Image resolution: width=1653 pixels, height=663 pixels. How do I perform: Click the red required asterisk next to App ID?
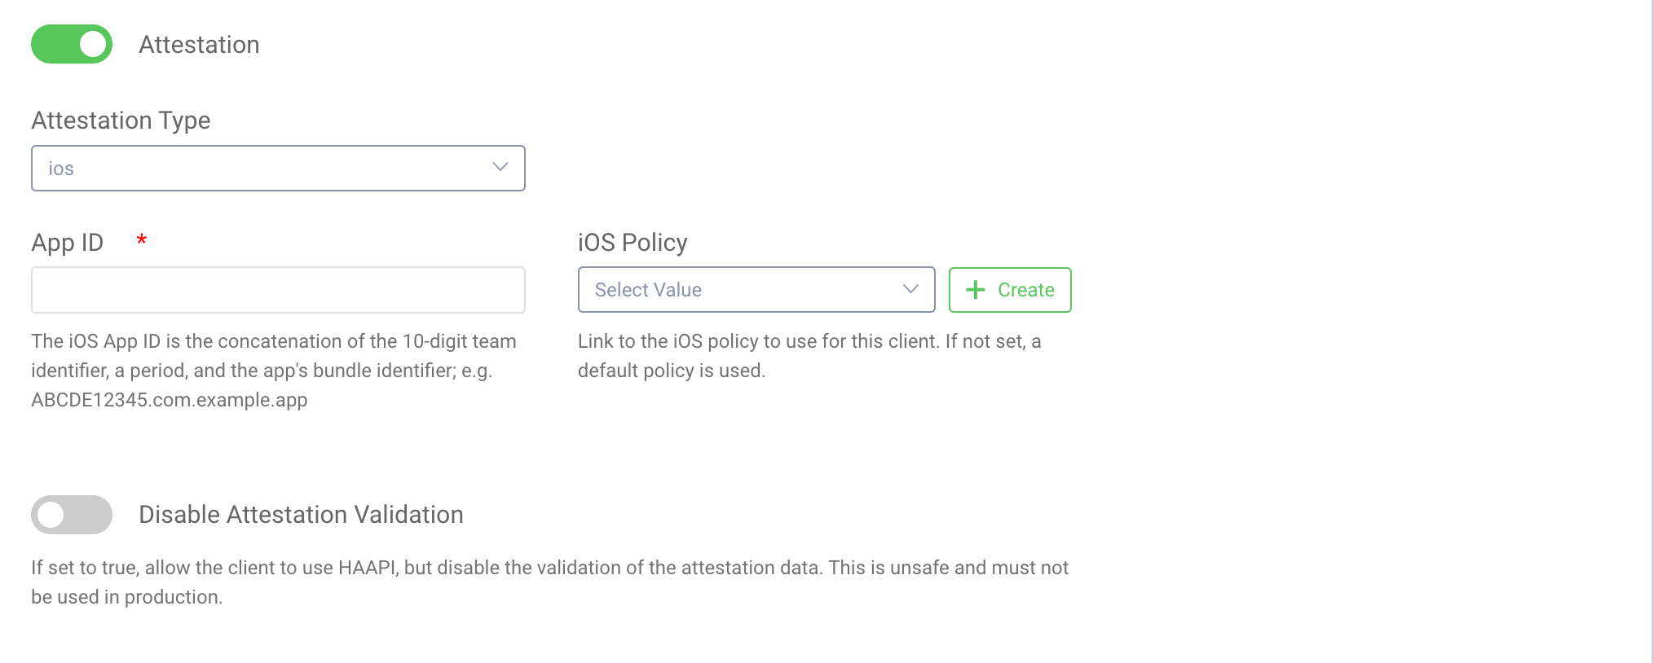coord(141,240)
